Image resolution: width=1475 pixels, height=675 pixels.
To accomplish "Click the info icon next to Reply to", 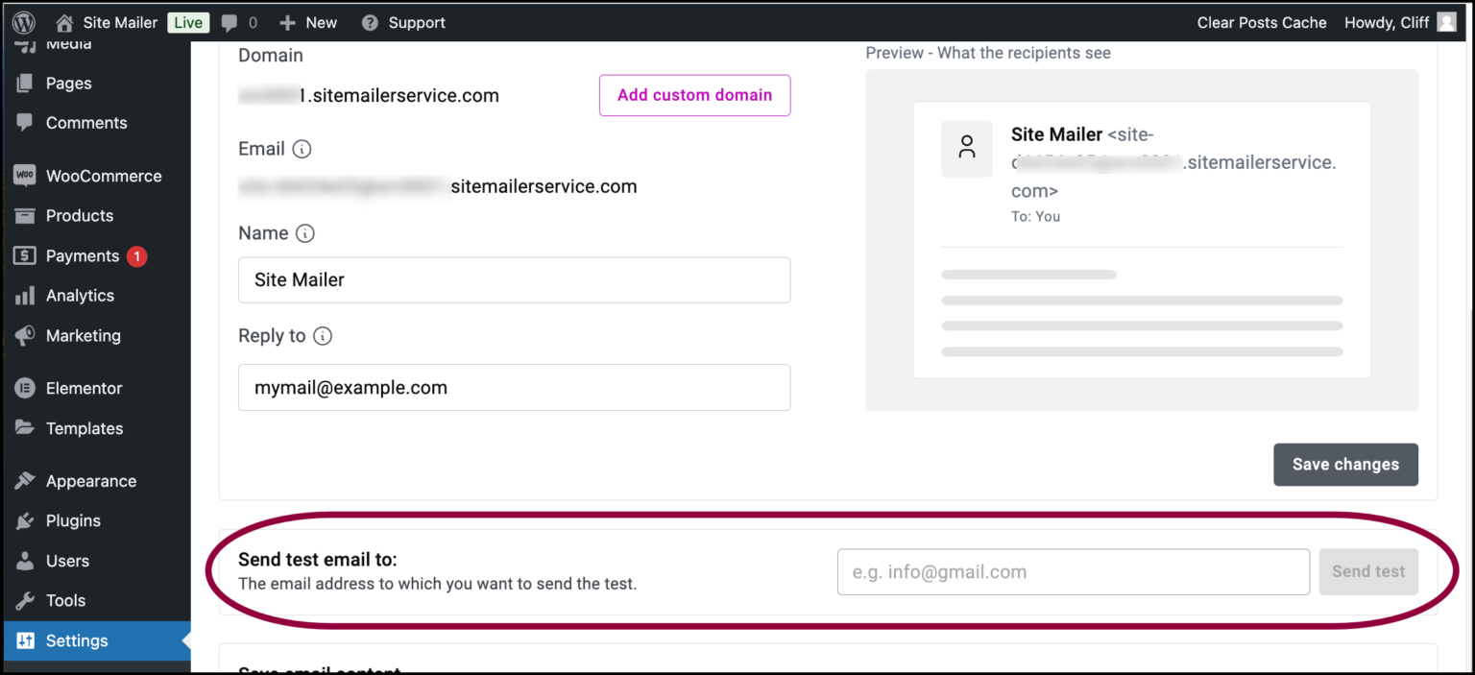I will pos(323,336).
